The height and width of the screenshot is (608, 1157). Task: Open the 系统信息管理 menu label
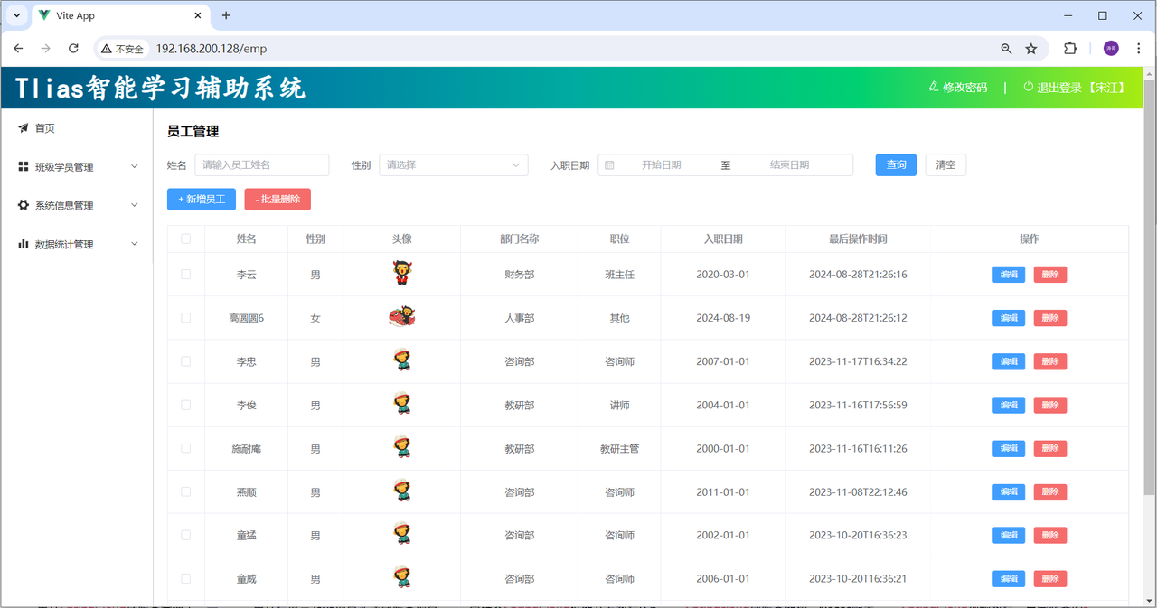pos(64,206)
